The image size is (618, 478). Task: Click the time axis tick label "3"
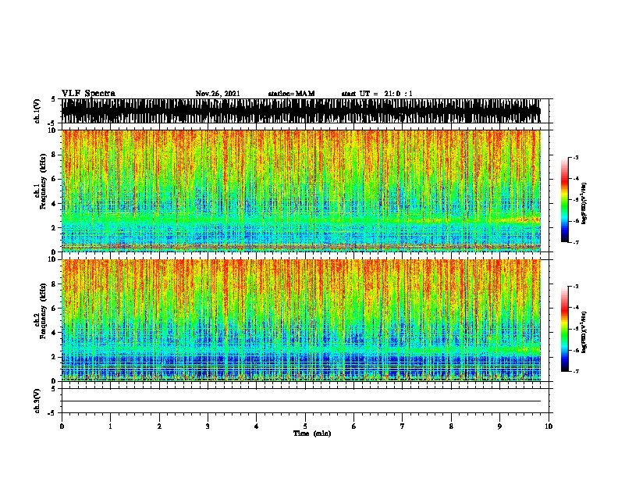click(208, 426)
